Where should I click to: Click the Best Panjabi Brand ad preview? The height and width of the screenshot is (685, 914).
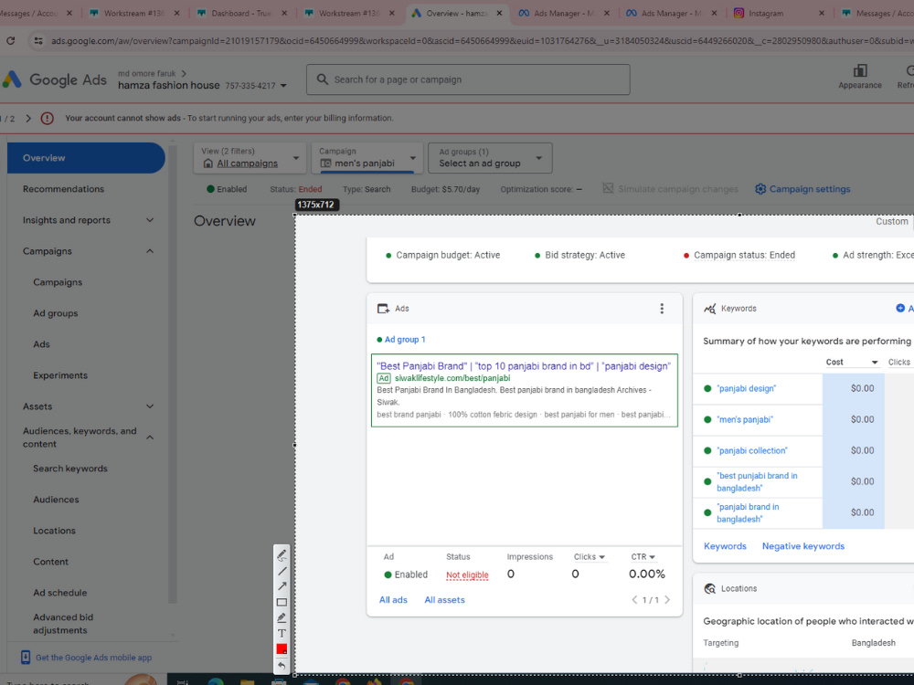point(524,390)
